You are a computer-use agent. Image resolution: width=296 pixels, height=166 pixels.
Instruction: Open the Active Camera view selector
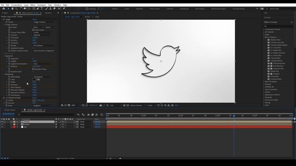[137, 106]
